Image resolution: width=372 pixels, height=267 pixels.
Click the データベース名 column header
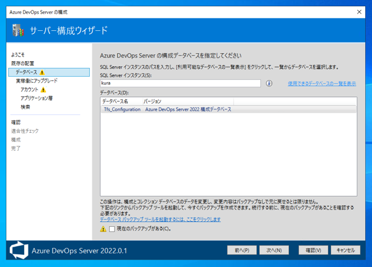122,101
